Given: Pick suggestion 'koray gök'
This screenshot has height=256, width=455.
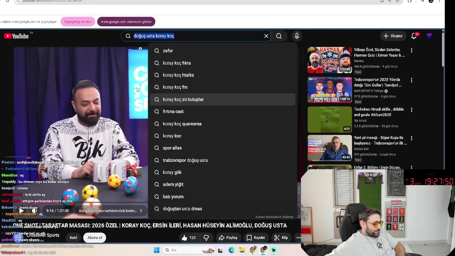Looking at the screenshot, I should (x=223, y=172).
